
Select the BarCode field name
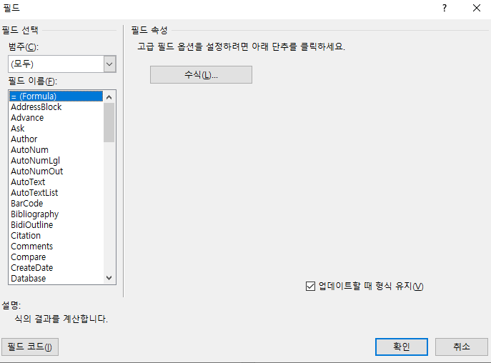click(26, 204)
